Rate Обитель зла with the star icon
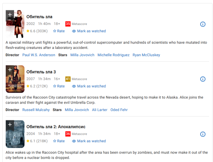This screenshot has height=162, width=213. (x=59, y=31)
